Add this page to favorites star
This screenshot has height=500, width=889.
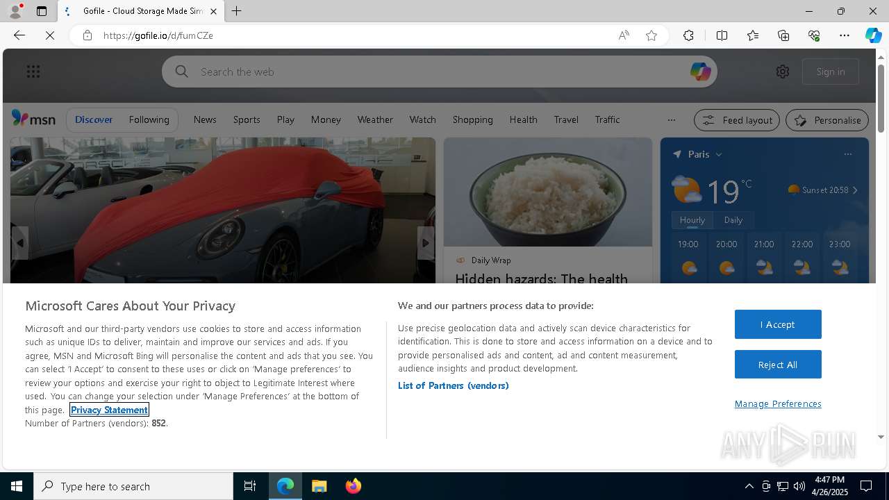(x=651, y=35)
